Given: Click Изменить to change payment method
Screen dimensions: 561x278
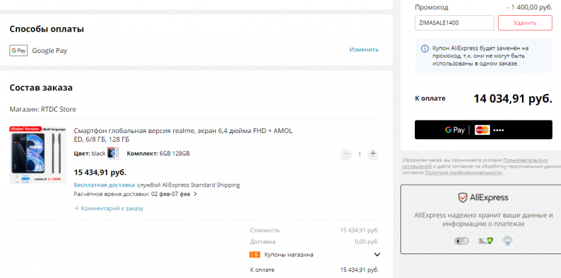Looking at the screenshot, I should tap(364, 50).
